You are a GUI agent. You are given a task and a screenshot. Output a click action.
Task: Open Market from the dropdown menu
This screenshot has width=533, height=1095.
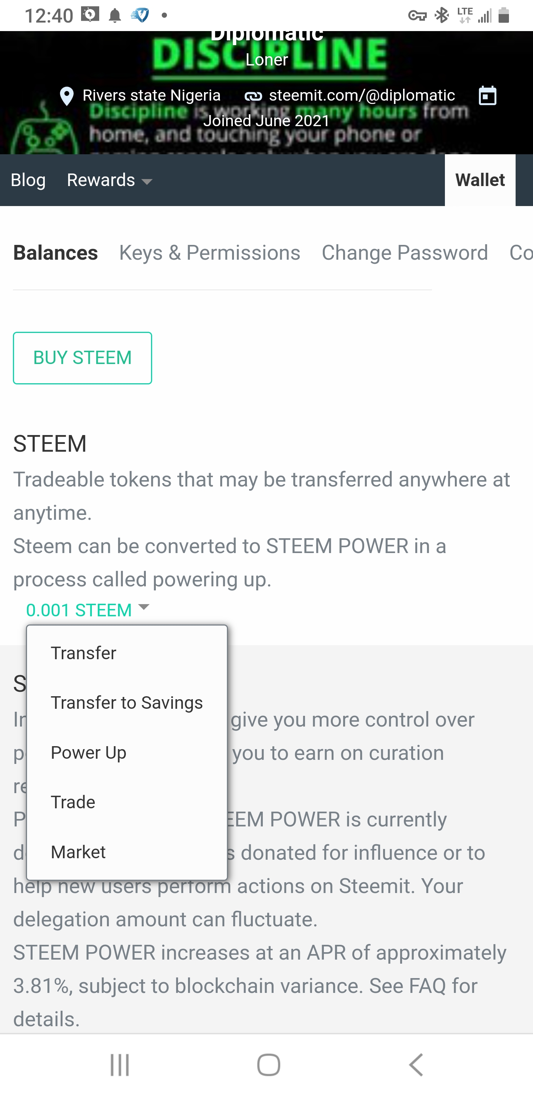127,852
